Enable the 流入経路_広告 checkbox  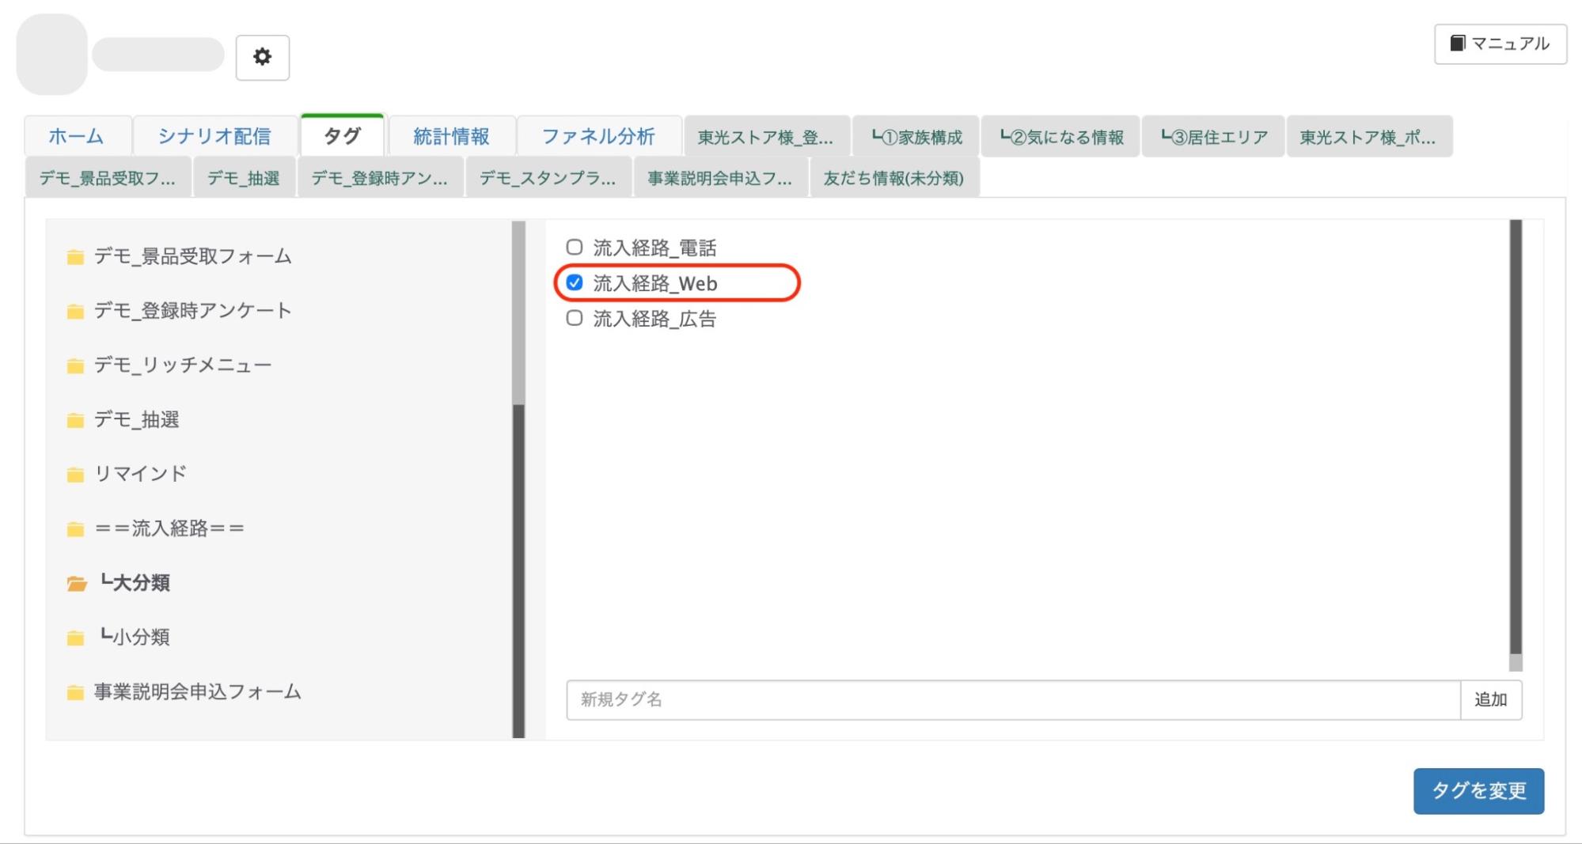(575, 319)
